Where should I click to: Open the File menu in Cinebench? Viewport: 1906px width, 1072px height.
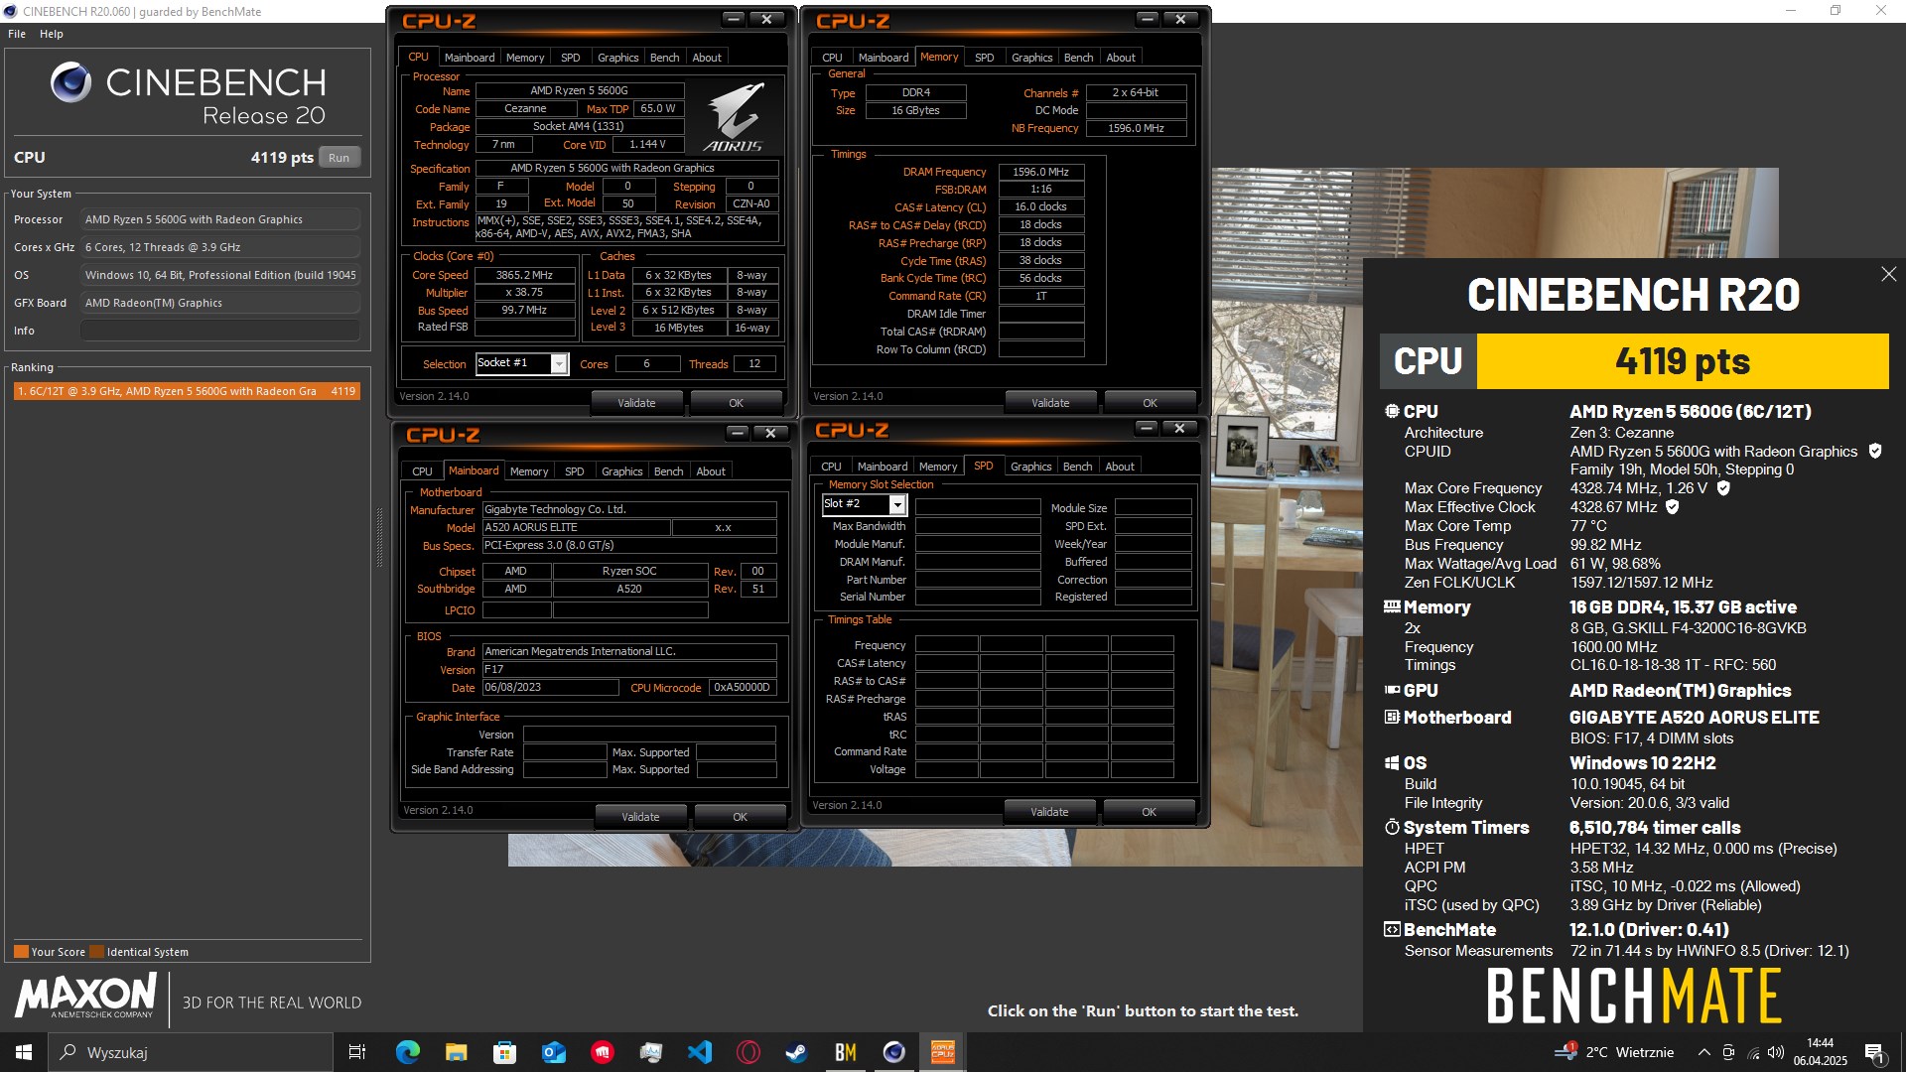(x=17, y=34)
